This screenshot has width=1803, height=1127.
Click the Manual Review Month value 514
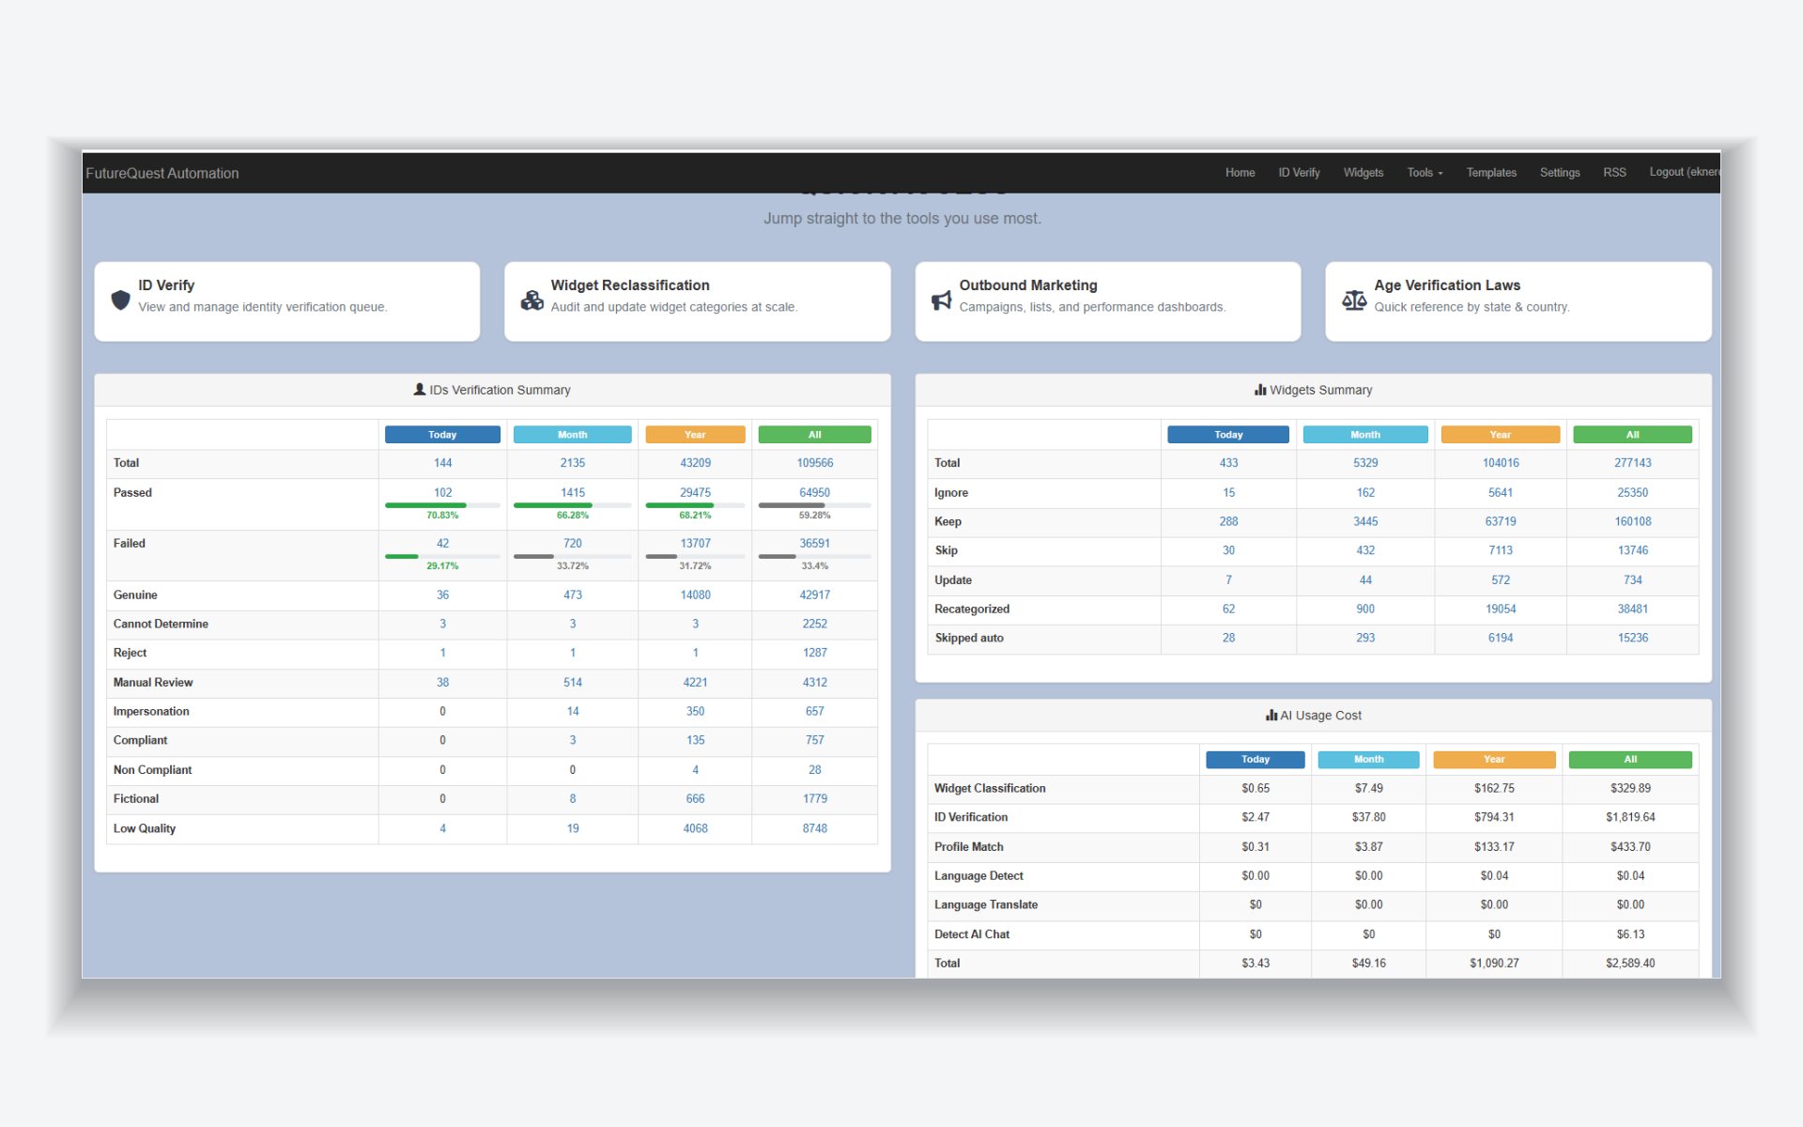point(573,683)
